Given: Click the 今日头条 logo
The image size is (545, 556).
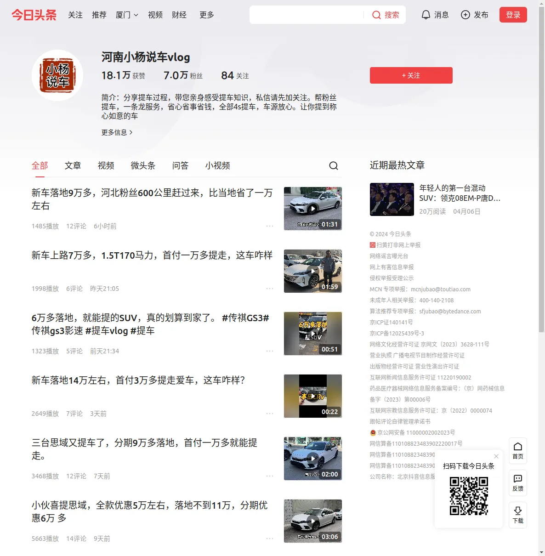Looking at the screenshot, I should tap(34, 15).
